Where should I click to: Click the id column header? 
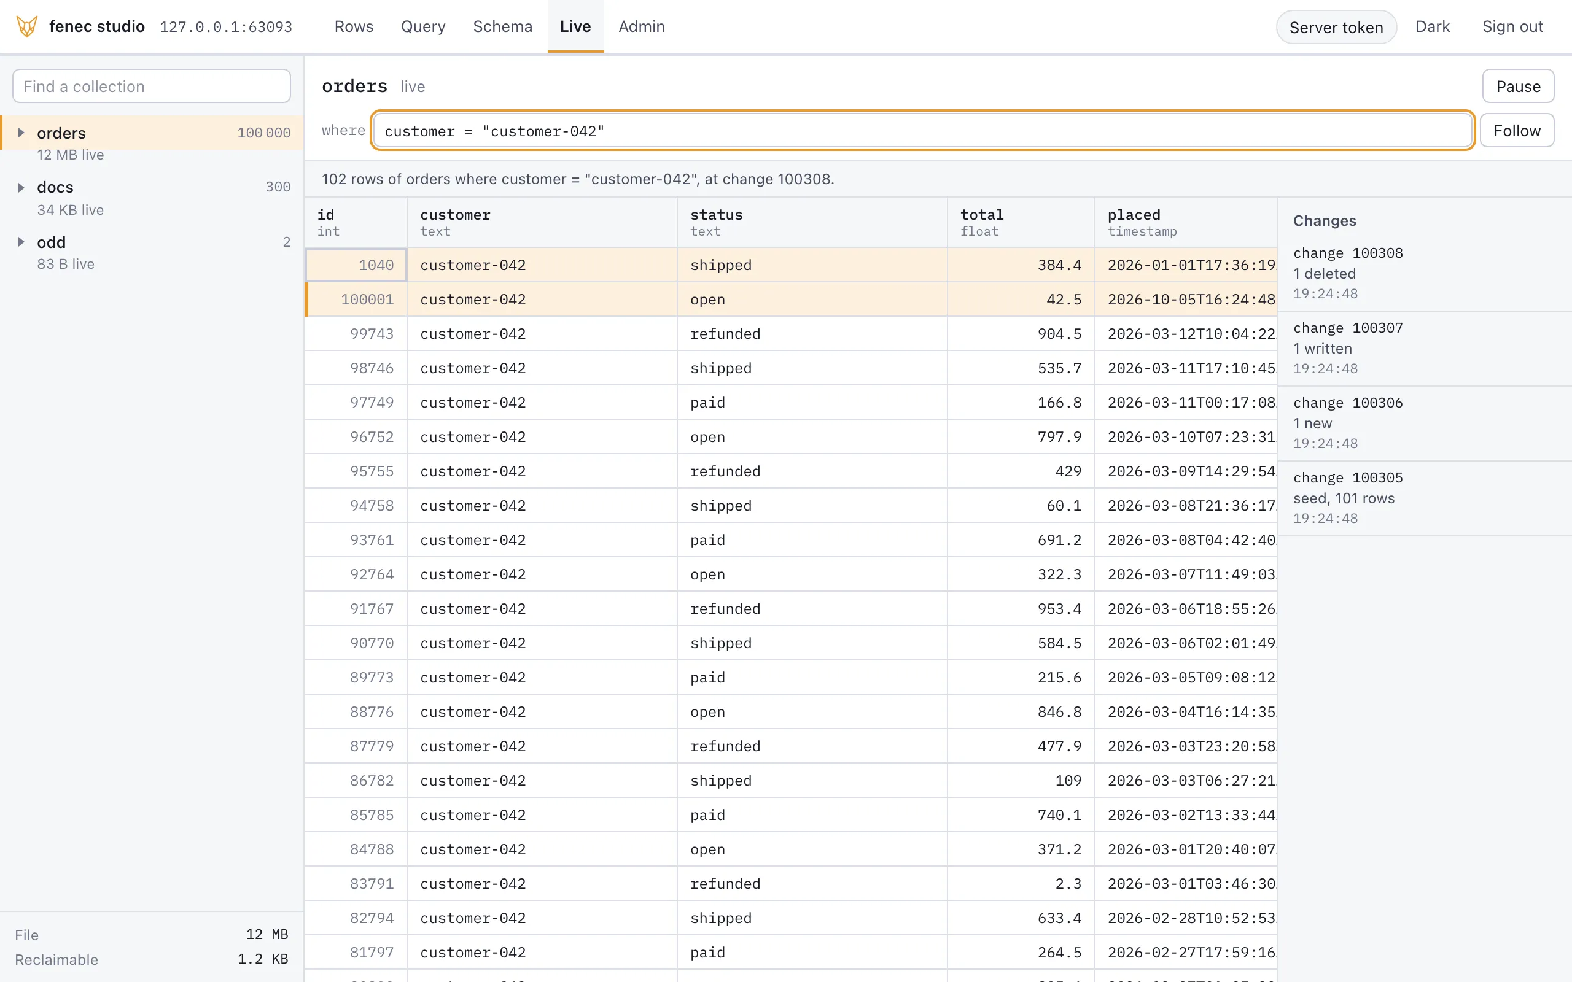(356, 222)
